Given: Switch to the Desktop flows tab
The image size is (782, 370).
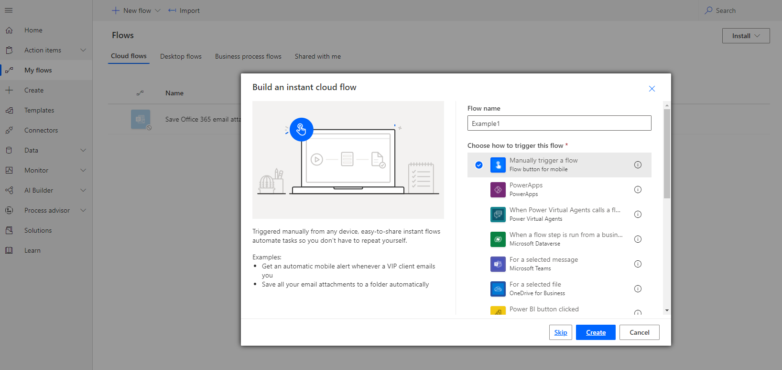Looking at the screenshot, I should [181, 56].
